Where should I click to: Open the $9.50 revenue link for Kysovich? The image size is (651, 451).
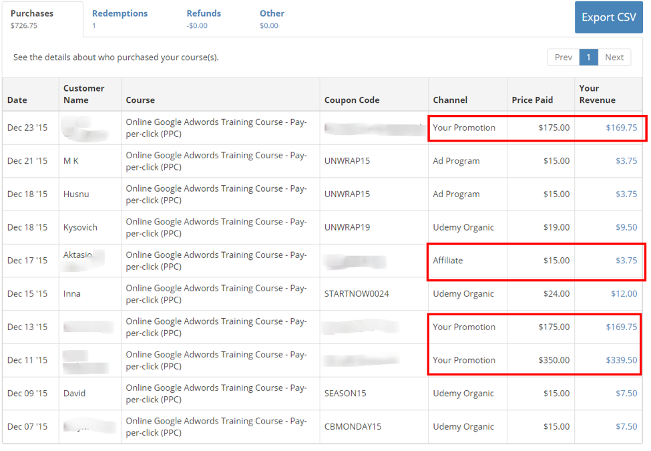pos(626,227)
